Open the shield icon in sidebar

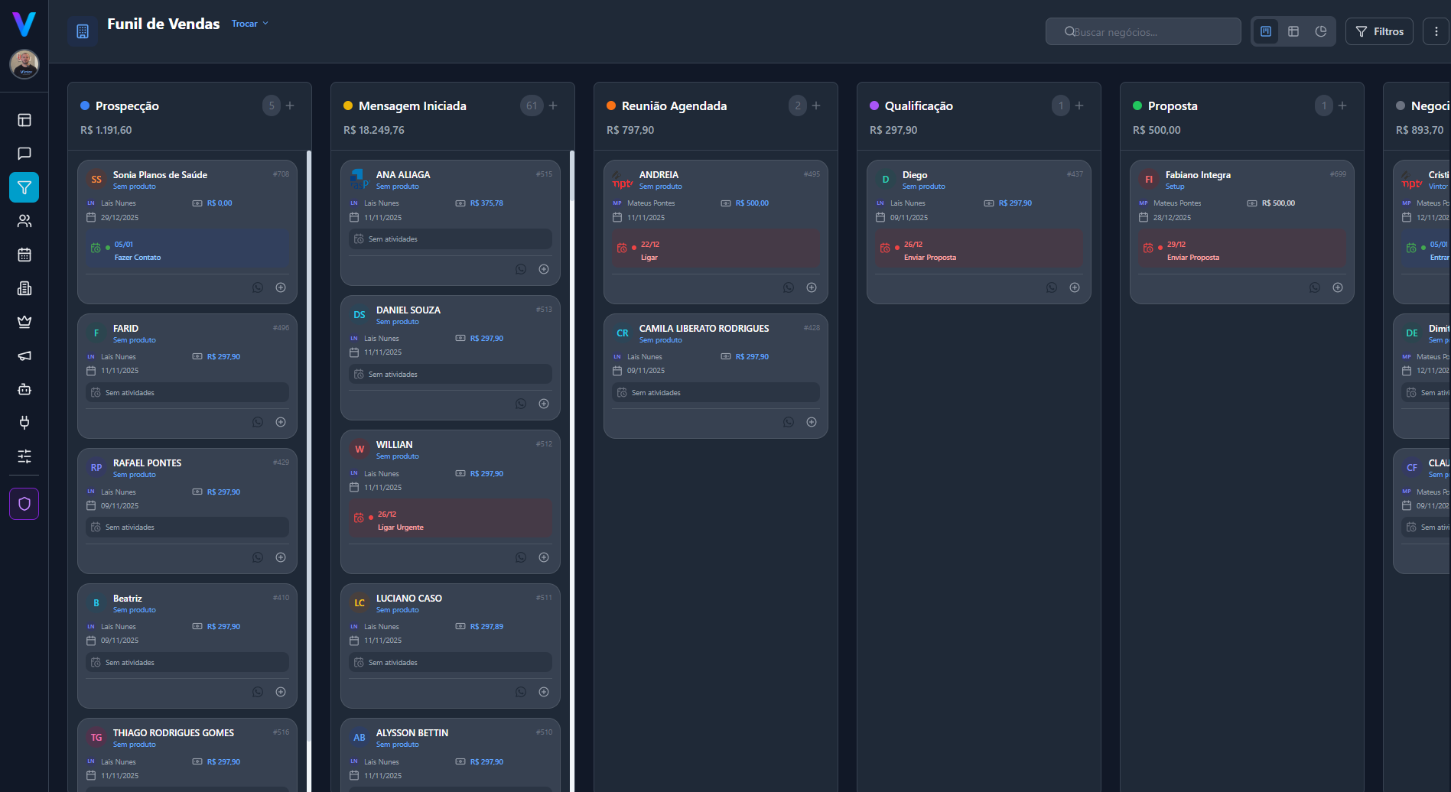(24, 504)
